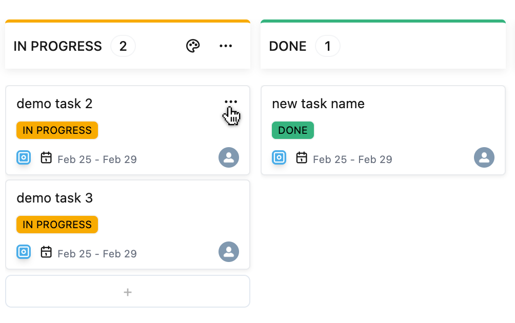The width and height of the screenshot is (515, 323).
Task: Click the Feb 25 - Feb 29 date on demo task 3
Action: (x=97, y=253)
